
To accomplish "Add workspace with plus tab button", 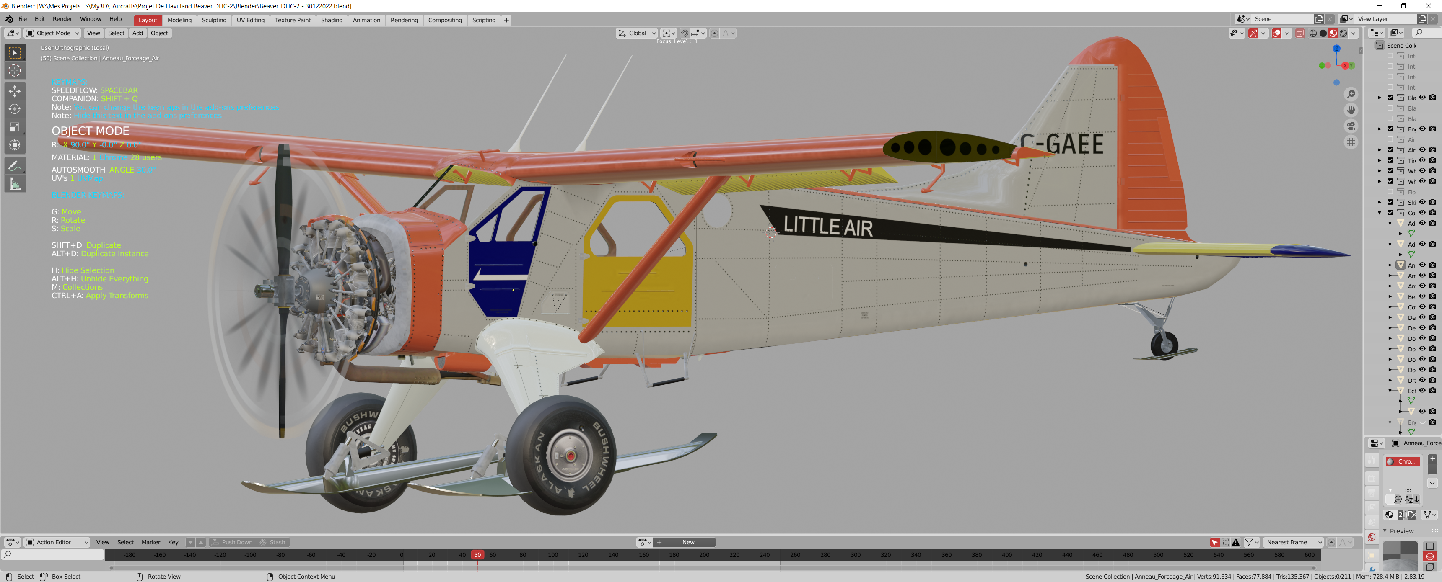I will click(506, 20).
